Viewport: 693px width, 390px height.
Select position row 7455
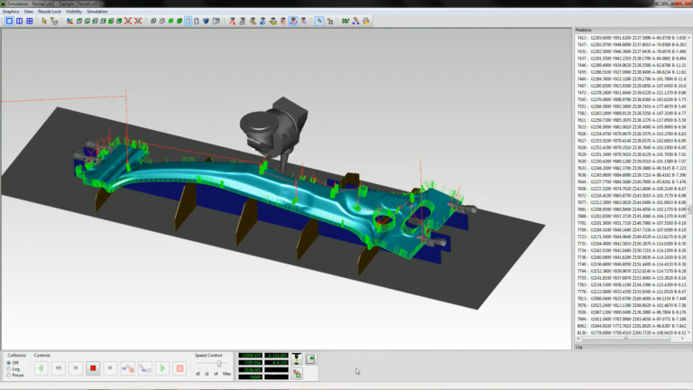(x=631, y=72)
